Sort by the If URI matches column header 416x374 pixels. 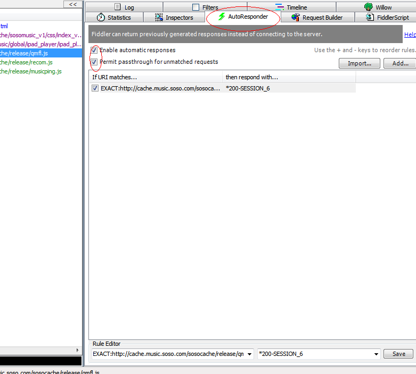156,77
